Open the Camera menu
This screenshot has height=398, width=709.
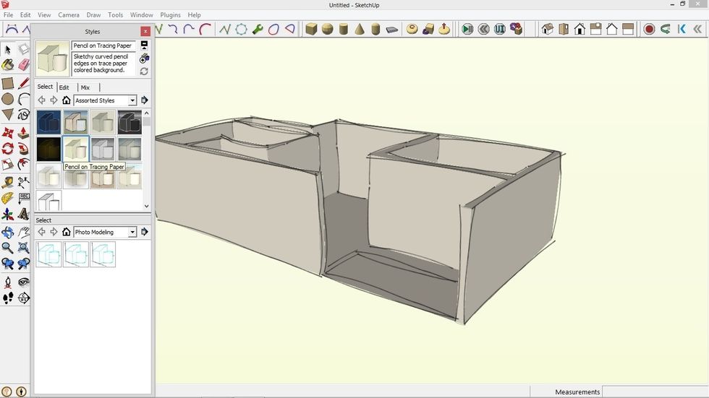tap(69, 15)
